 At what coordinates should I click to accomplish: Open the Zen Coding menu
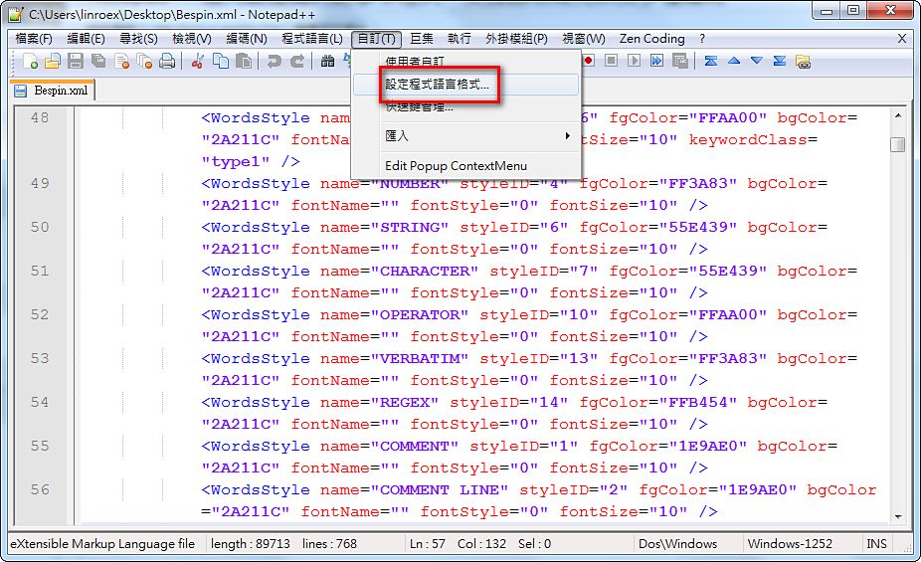[x=652, y=39]
